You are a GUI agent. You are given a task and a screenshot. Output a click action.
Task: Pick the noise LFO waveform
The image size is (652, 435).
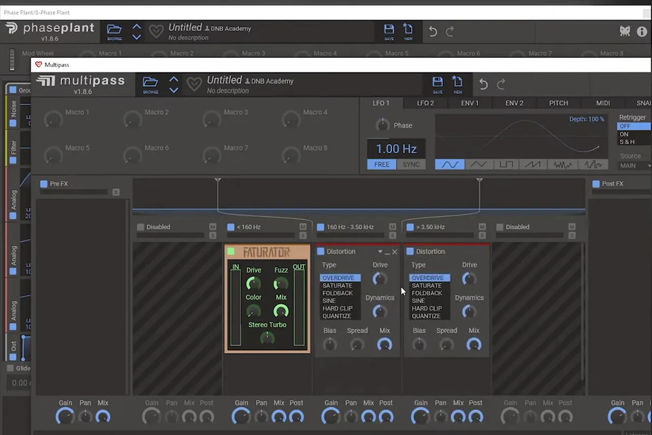click(x=563, y=165)
